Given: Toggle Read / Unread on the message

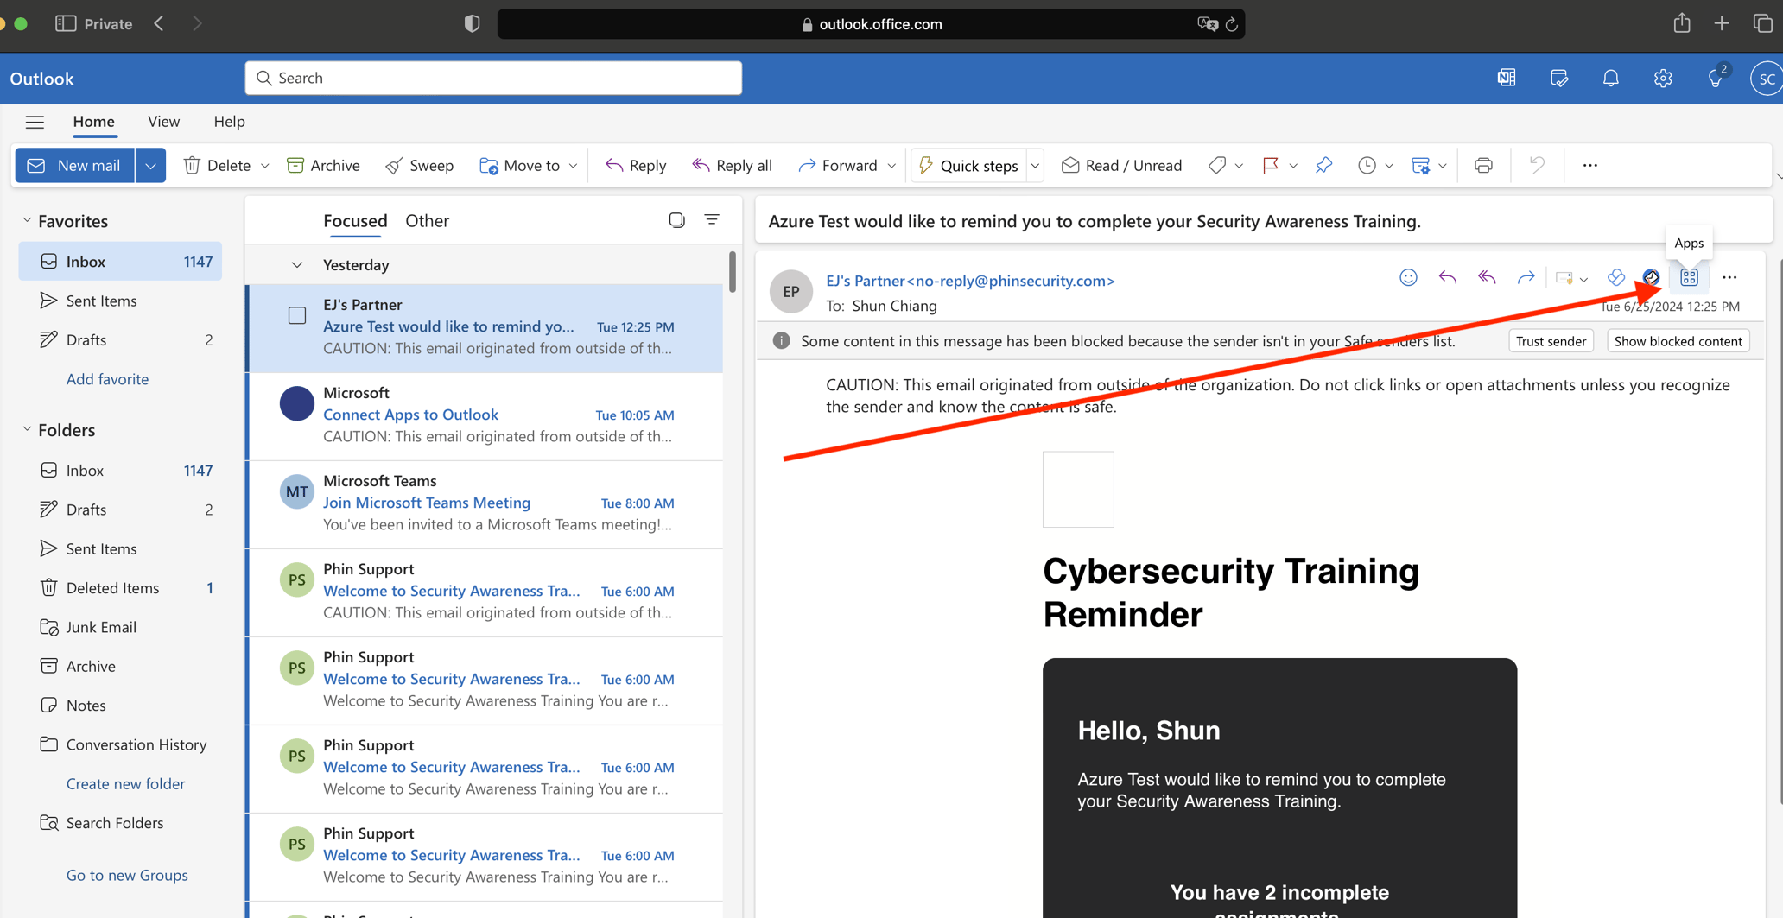Looking at the screenshot, I should (1120, 165).
